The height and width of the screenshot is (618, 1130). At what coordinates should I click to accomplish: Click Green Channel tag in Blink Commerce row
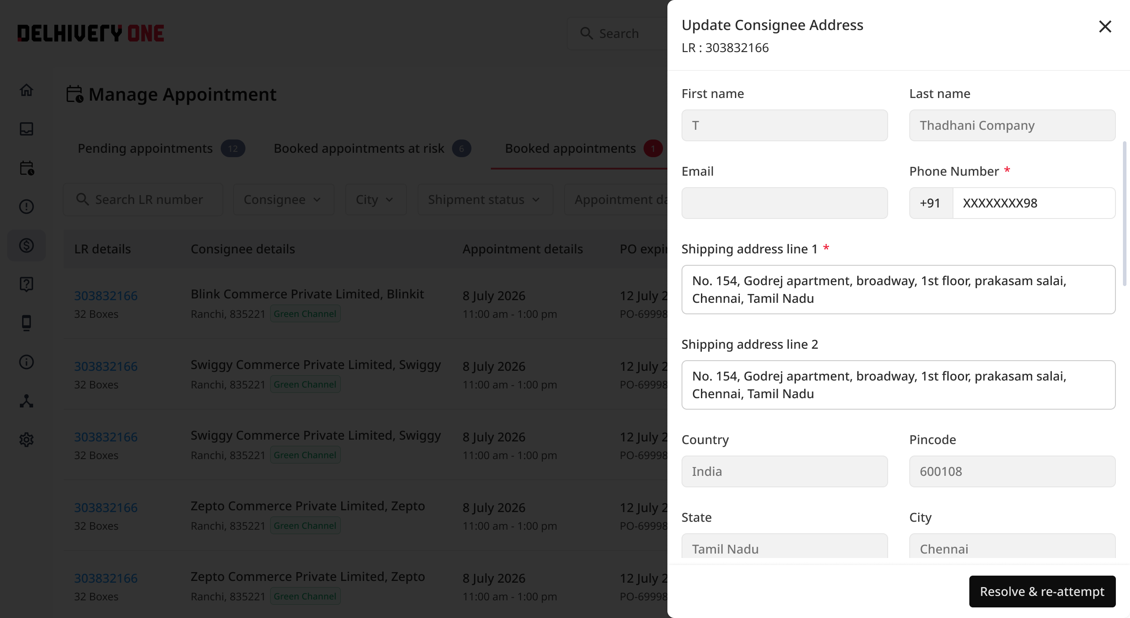(305, 314)
